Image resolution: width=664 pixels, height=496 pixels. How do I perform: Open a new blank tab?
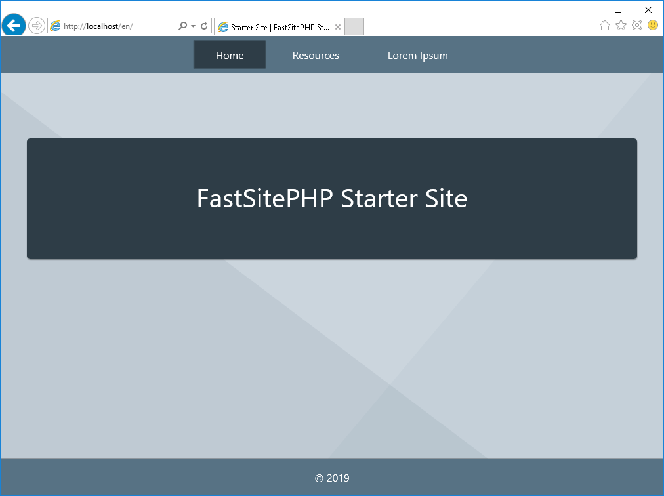click(354, 27)
